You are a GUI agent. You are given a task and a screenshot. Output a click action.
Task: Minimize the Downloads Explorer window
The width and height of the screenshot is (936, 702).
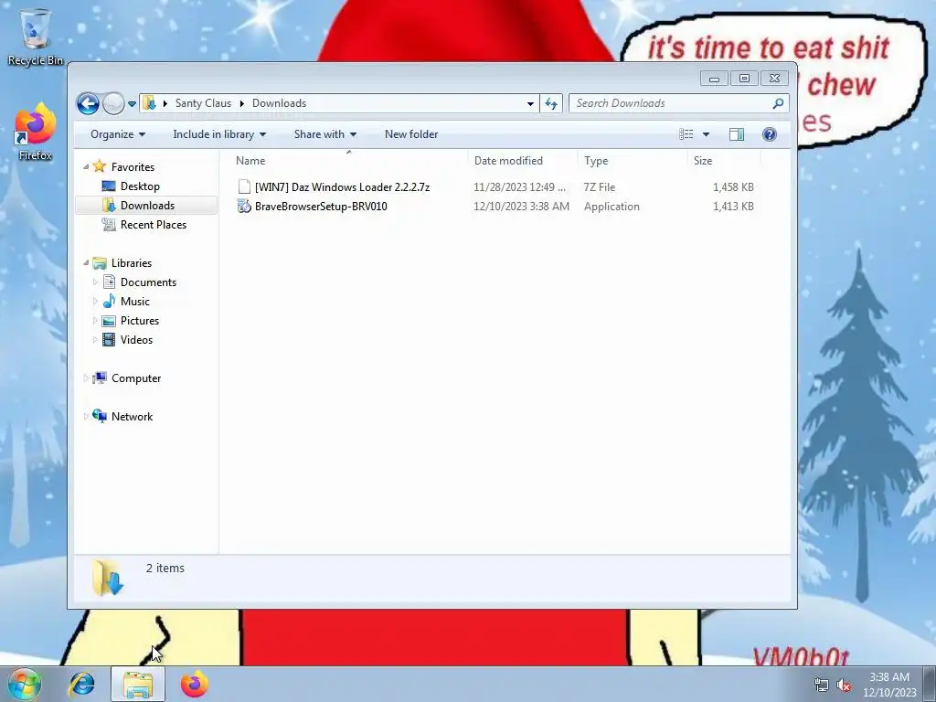(x=714, y=79)
